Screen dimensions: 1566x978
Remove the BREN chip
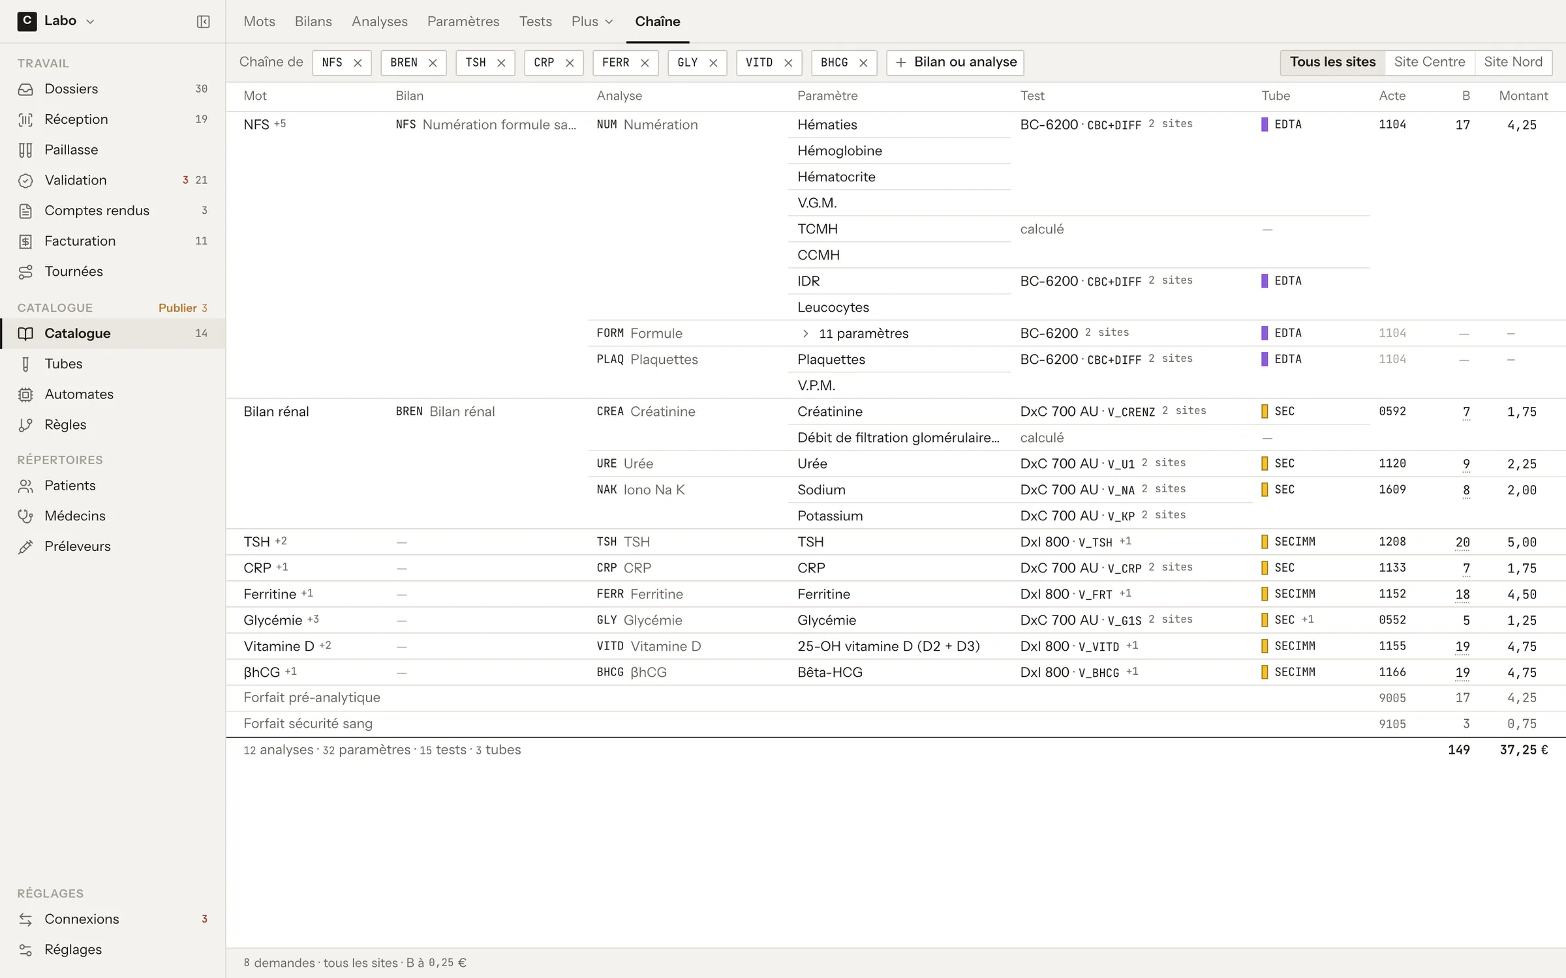tap(433, 63)
